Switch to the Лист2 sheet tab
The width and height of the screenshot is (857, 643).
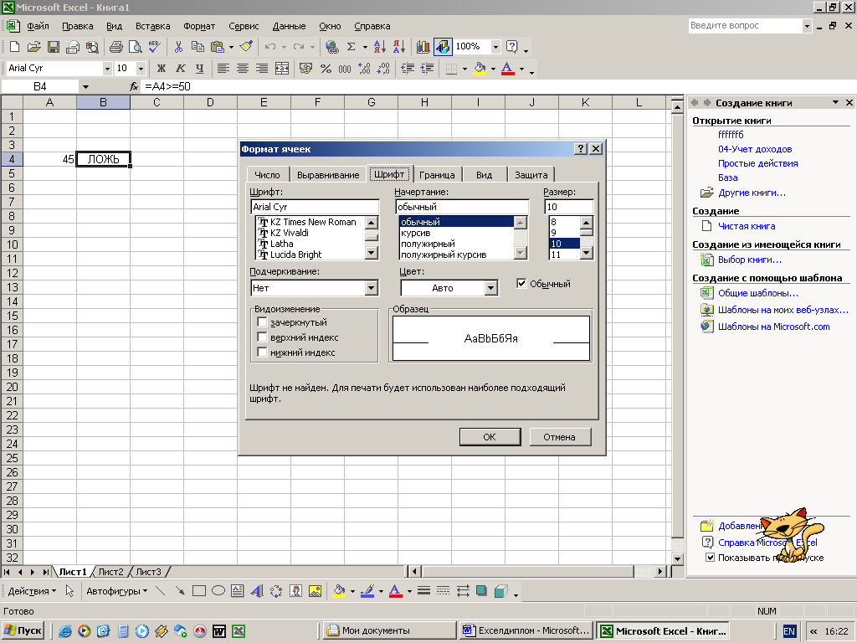(x=111, y=572)
